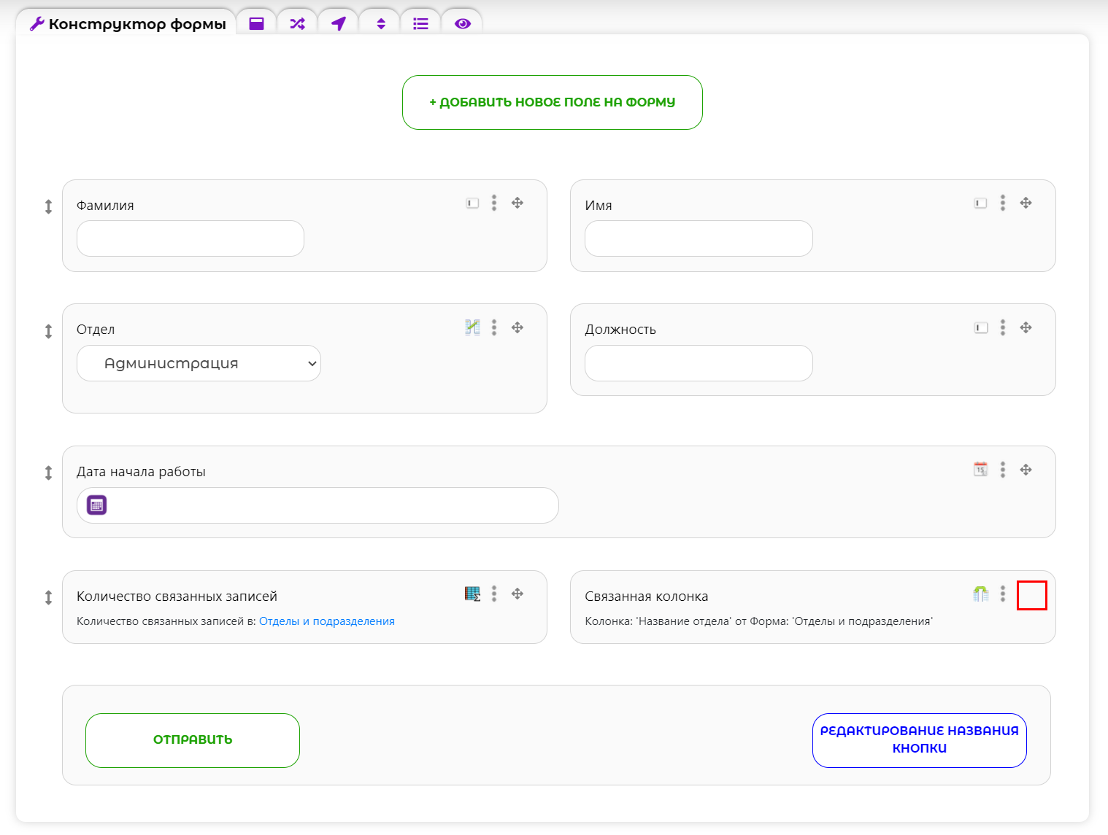Image resolution: width=1108 pixels, height=835 pixels.
Task: Open three-dot menu on Связанная колонка field
Action: pos(1002,594)
